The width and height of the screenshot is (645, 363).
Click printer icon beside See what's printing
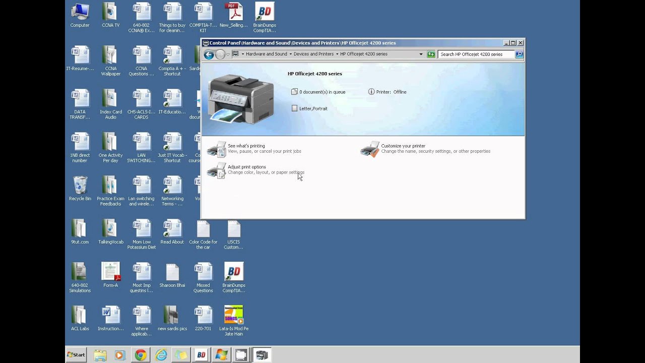(x=217, y=149)
